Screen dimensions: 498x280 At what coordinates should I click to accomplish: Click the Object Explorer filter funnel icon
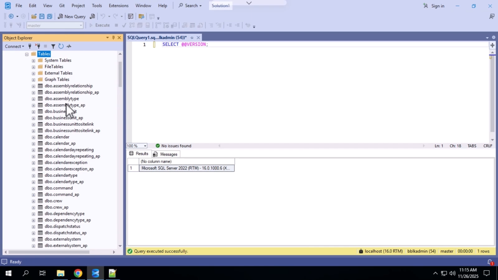pos(53,46)
